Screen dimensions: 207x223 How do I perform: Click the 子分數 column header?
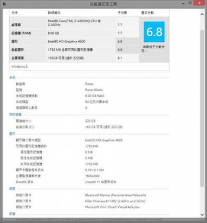[x=122, y=12]
